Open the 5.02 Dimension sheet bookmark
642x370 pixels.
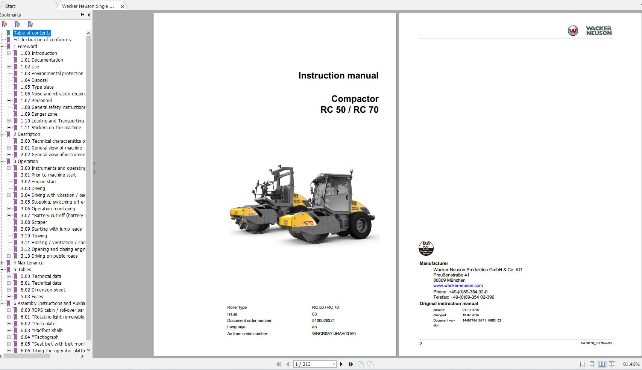(x=43, y=290)
